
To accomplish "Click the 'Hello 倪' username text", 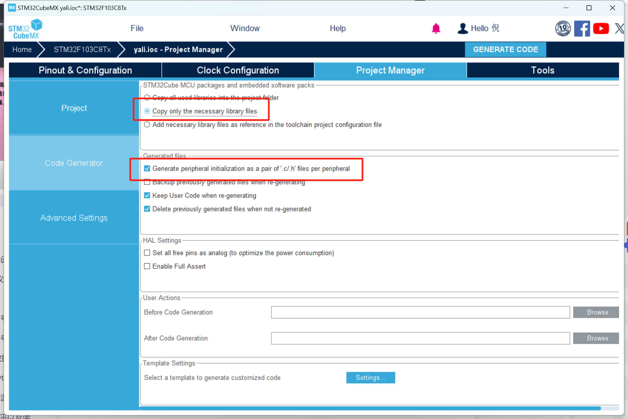I will coord(485,28).
